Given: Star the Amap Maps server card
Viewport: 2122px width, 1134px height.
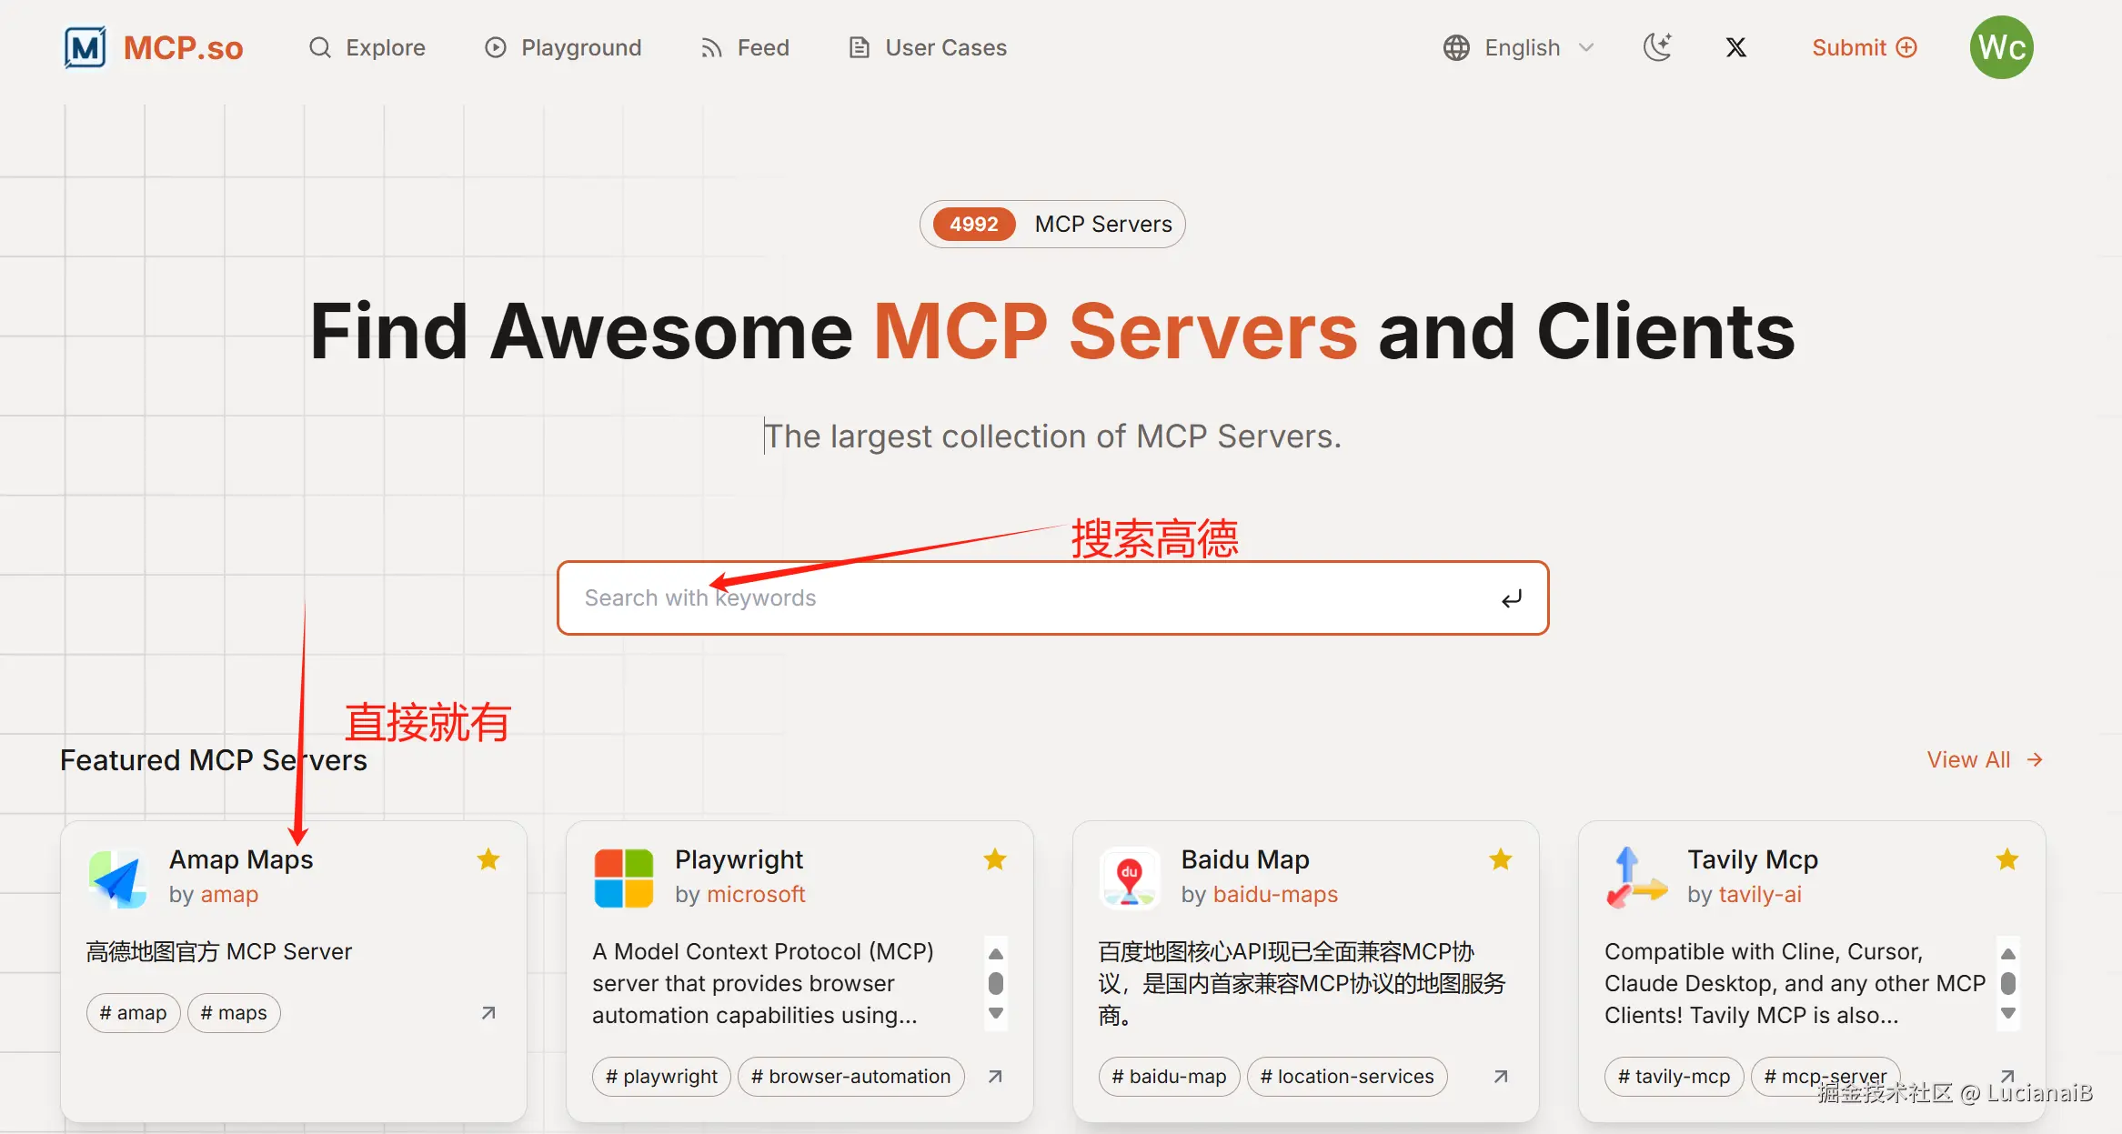Looking at the screenshot, I should [x=488, y=859].
